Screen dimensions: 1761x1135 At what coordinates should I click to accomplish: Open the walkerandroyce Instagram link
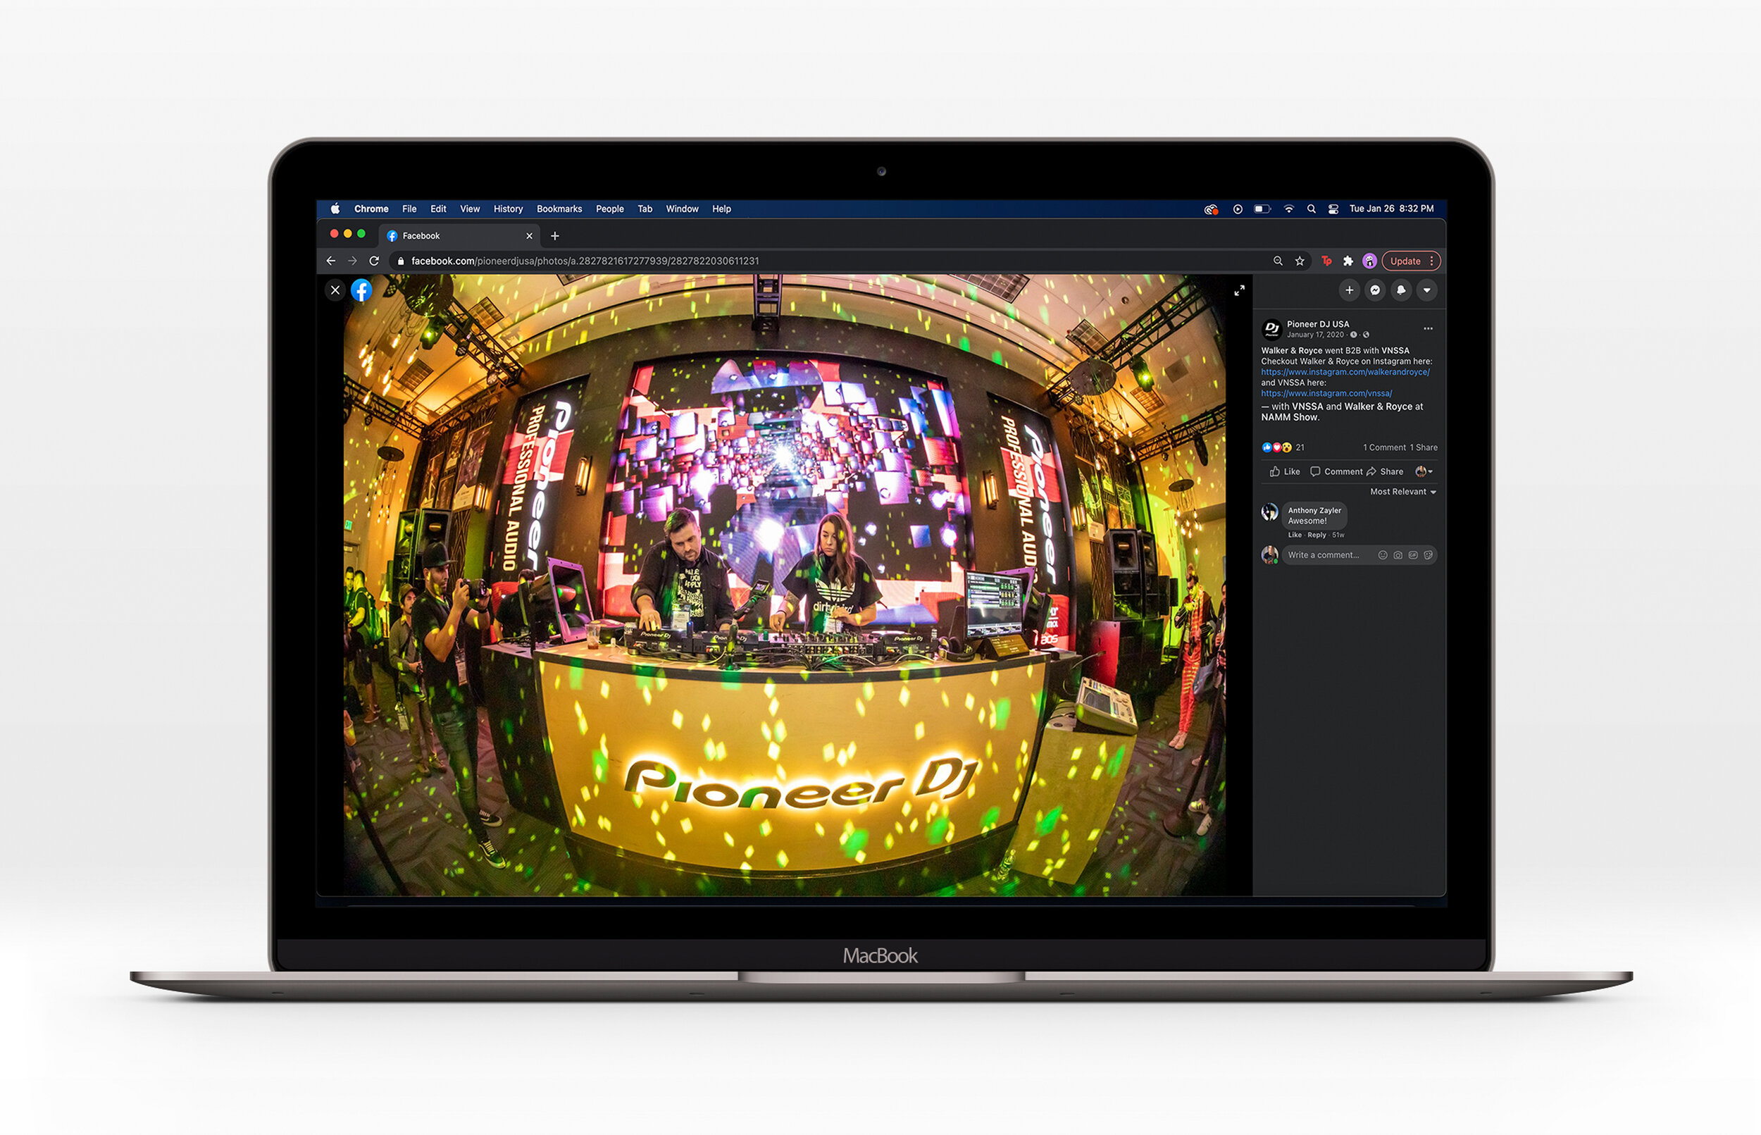coord(1345,372)
